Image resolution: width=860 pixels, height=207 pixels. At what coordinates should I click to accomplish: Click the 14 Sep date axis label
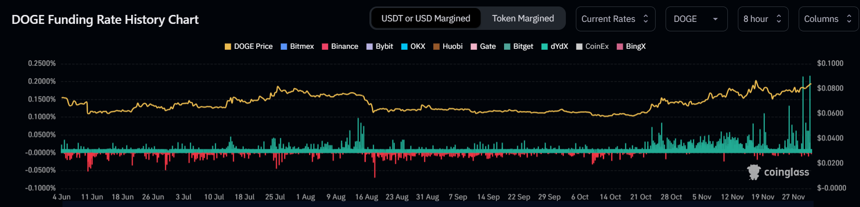coord(489,197)
